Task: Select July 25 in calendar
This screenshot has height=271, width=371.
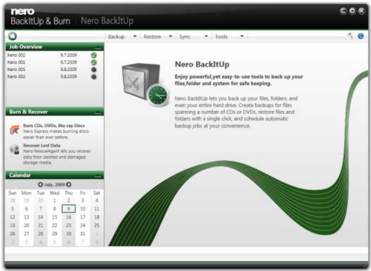Action: [x=96, y=225]
